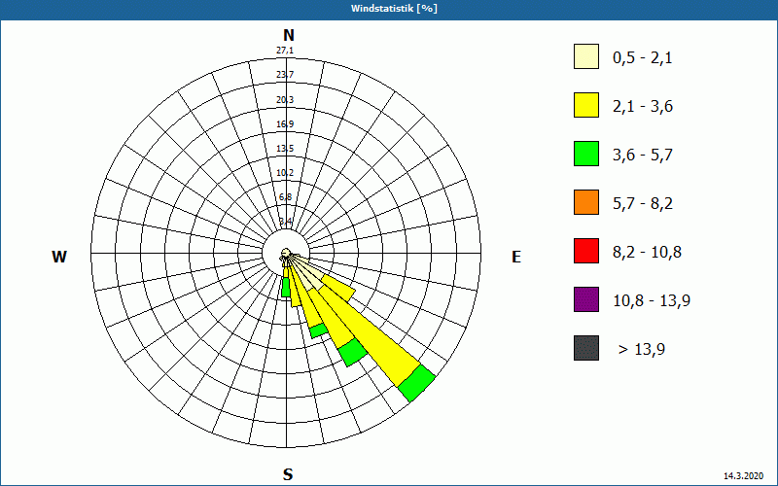
Task: Click the 27,1 ring scale label
Action: coord(285,51)
